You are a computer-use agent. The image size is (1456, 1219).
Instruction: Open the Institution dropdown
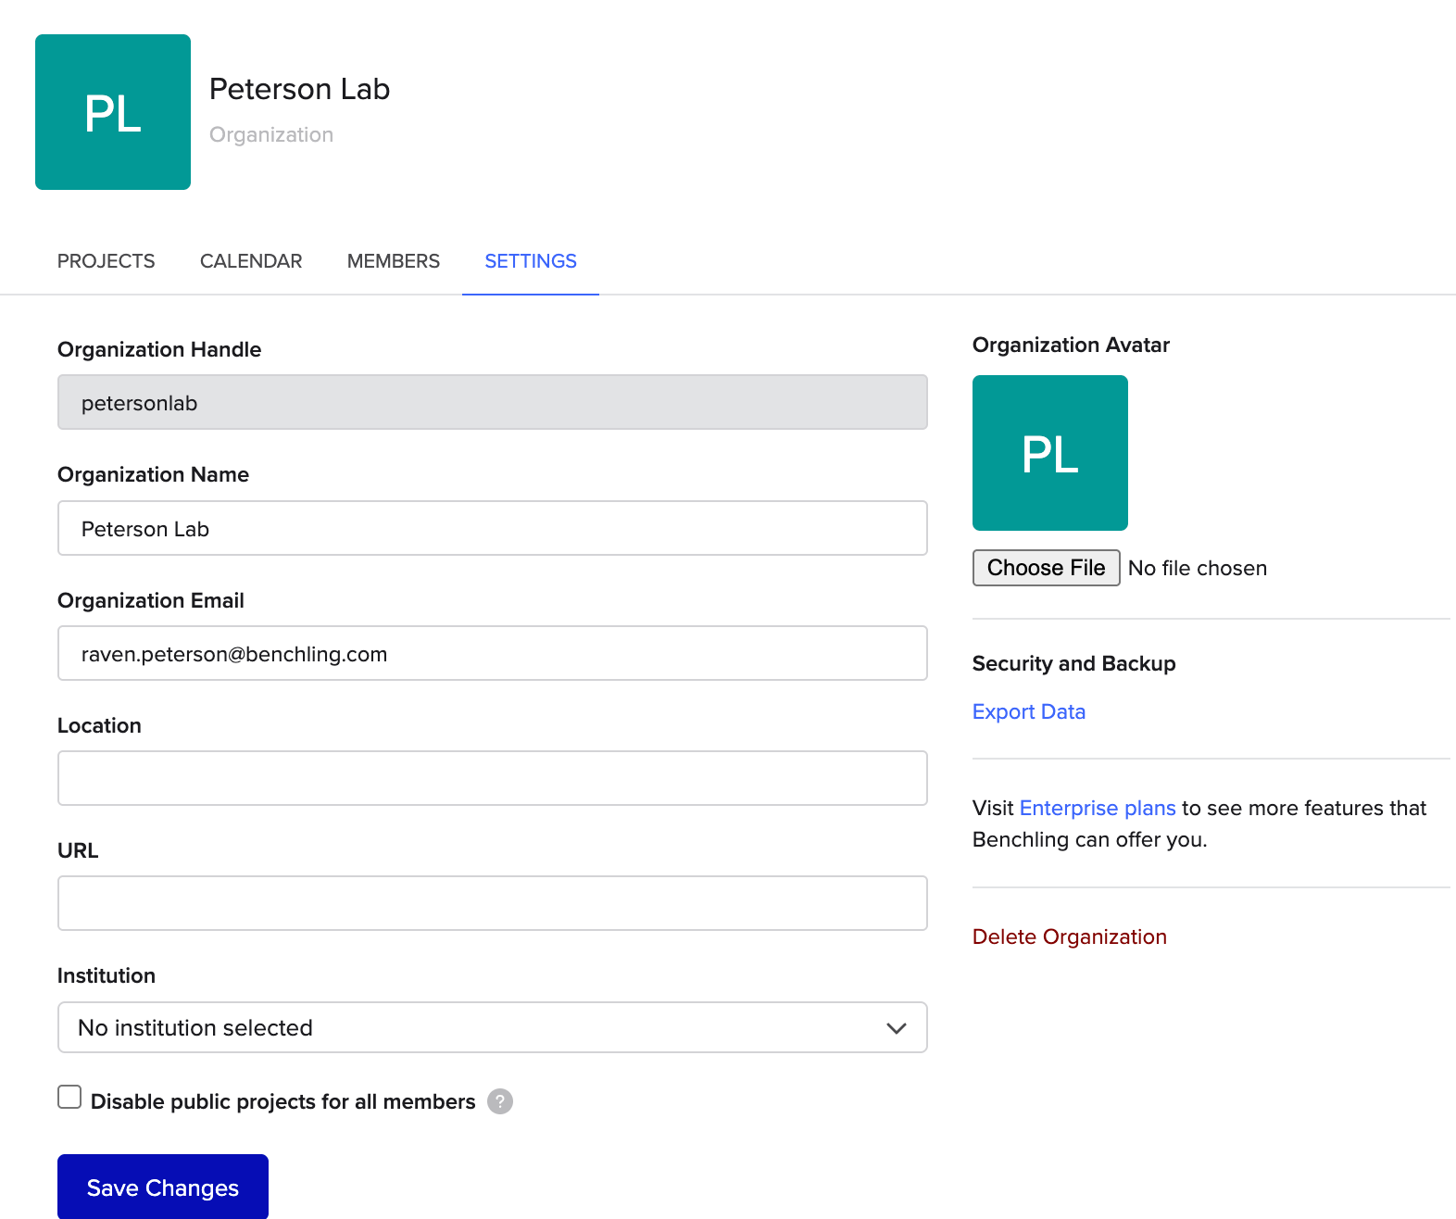click(x=491, y=1027)
